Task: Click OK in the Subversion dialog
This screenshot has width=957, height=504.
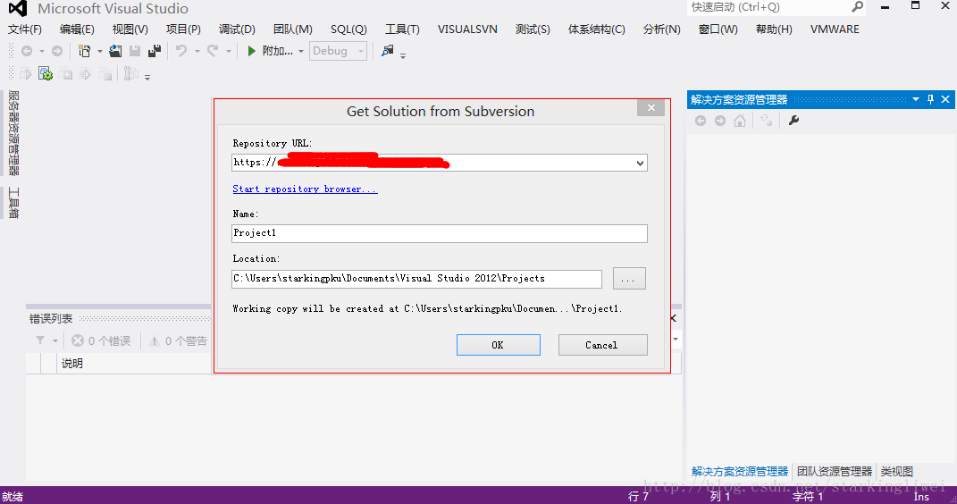Action: click(498, 345)
